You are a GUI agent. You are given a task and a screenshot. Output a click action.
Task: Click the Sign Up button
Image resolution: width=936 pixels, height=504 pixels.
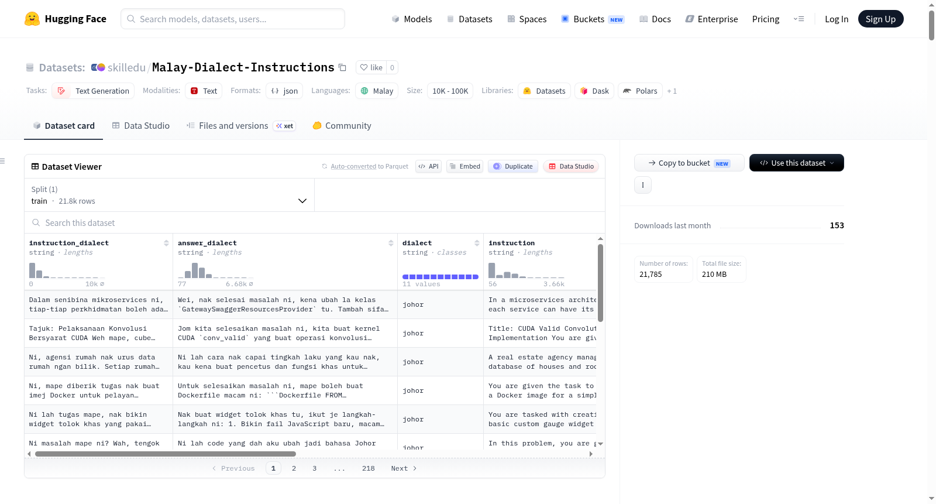(x=880, y=19)
